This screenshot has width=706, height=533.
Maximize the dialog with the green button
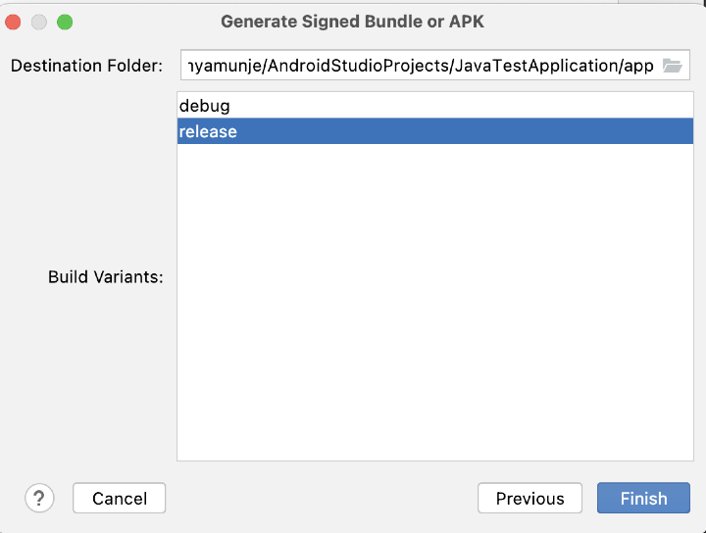click(65, 21)
